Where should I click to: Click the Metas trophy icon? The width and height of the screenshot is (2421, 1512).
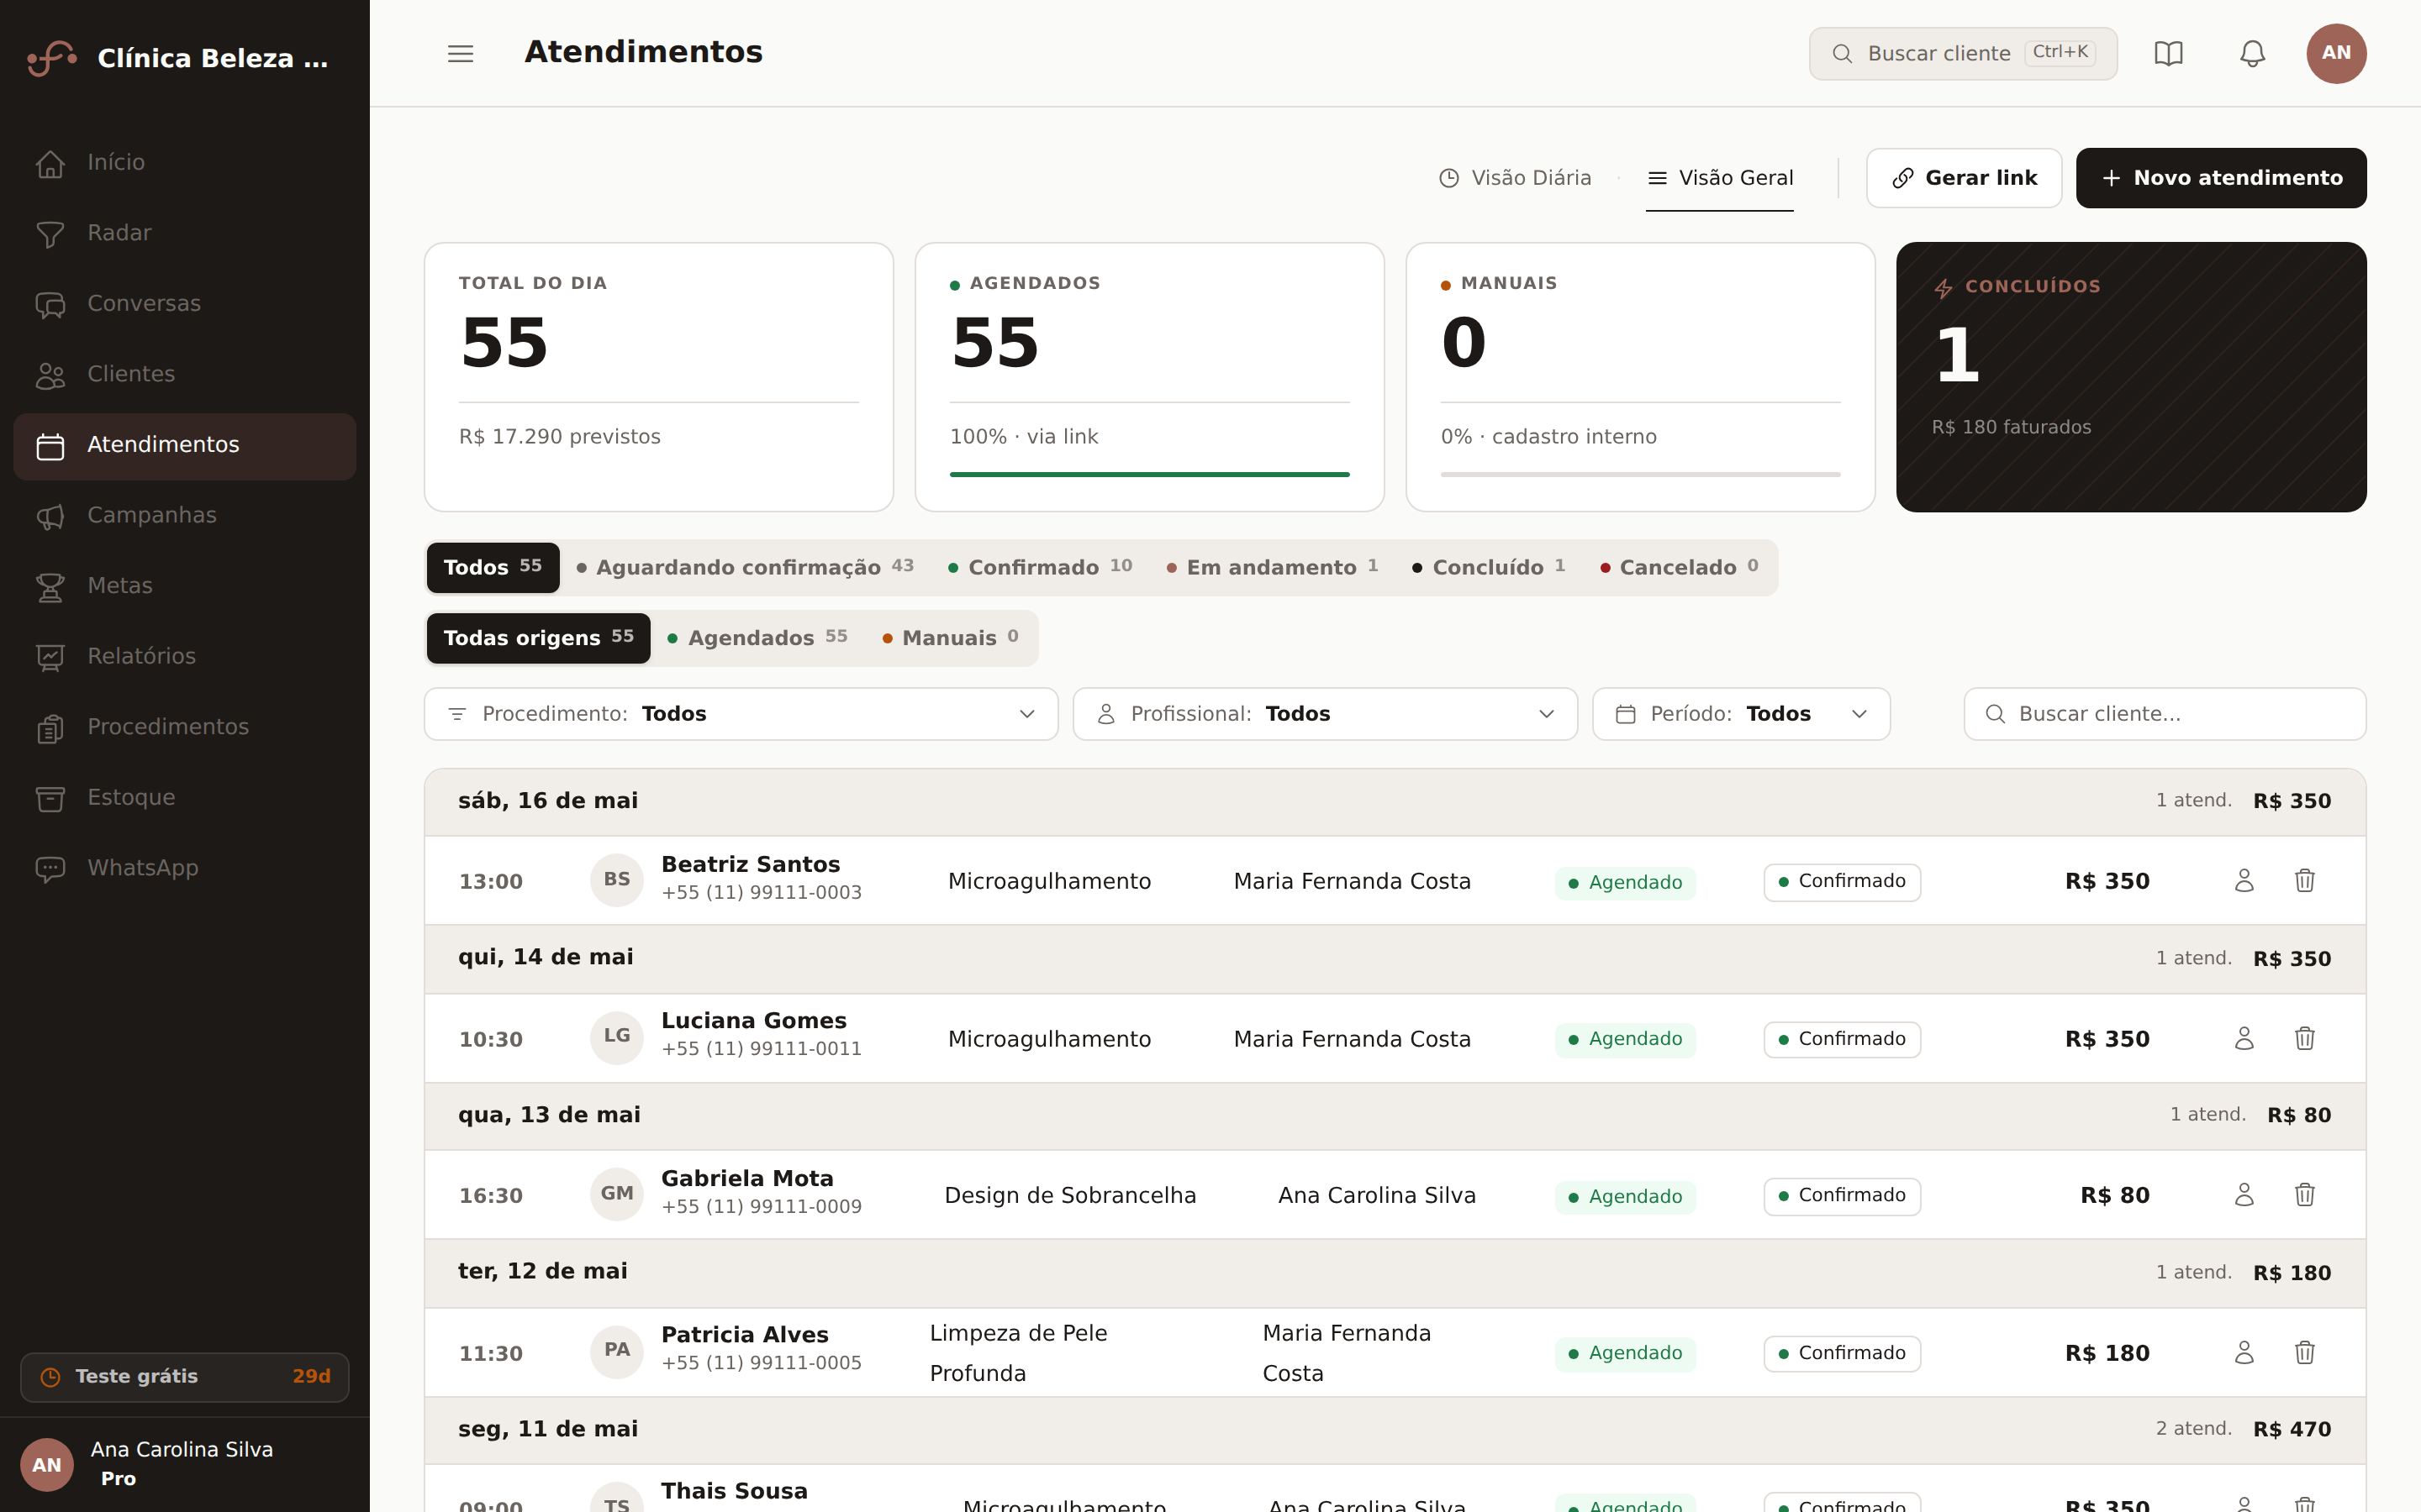click(50, 586)
